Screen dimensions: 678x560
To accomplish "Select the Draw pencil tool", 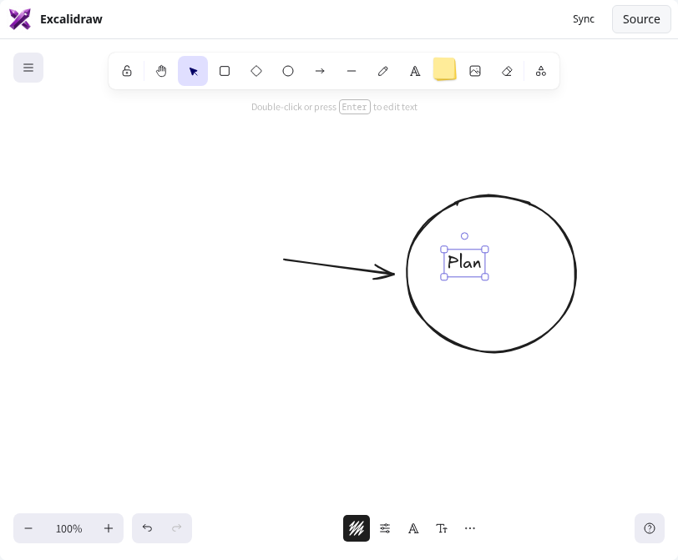I will (383, 71).
